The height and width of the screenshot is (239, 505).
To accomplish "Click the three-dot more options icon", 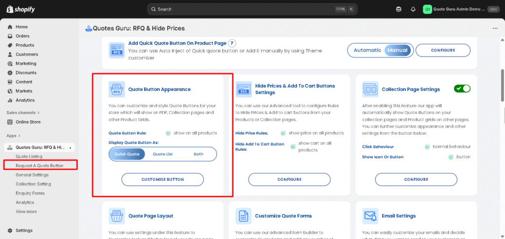I will (x=495, y=29).
